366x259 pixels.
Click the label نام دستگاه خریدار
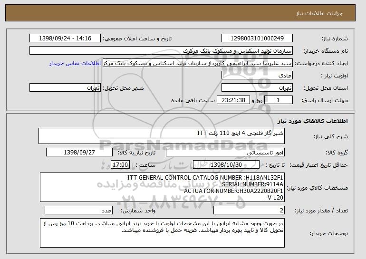pos(326,51)
